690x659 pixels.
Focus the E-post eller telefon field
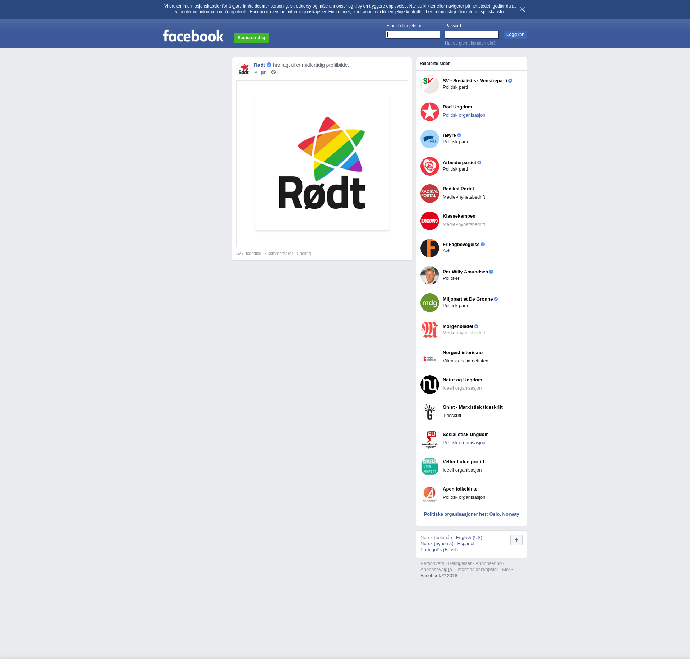tap(413, 34)
